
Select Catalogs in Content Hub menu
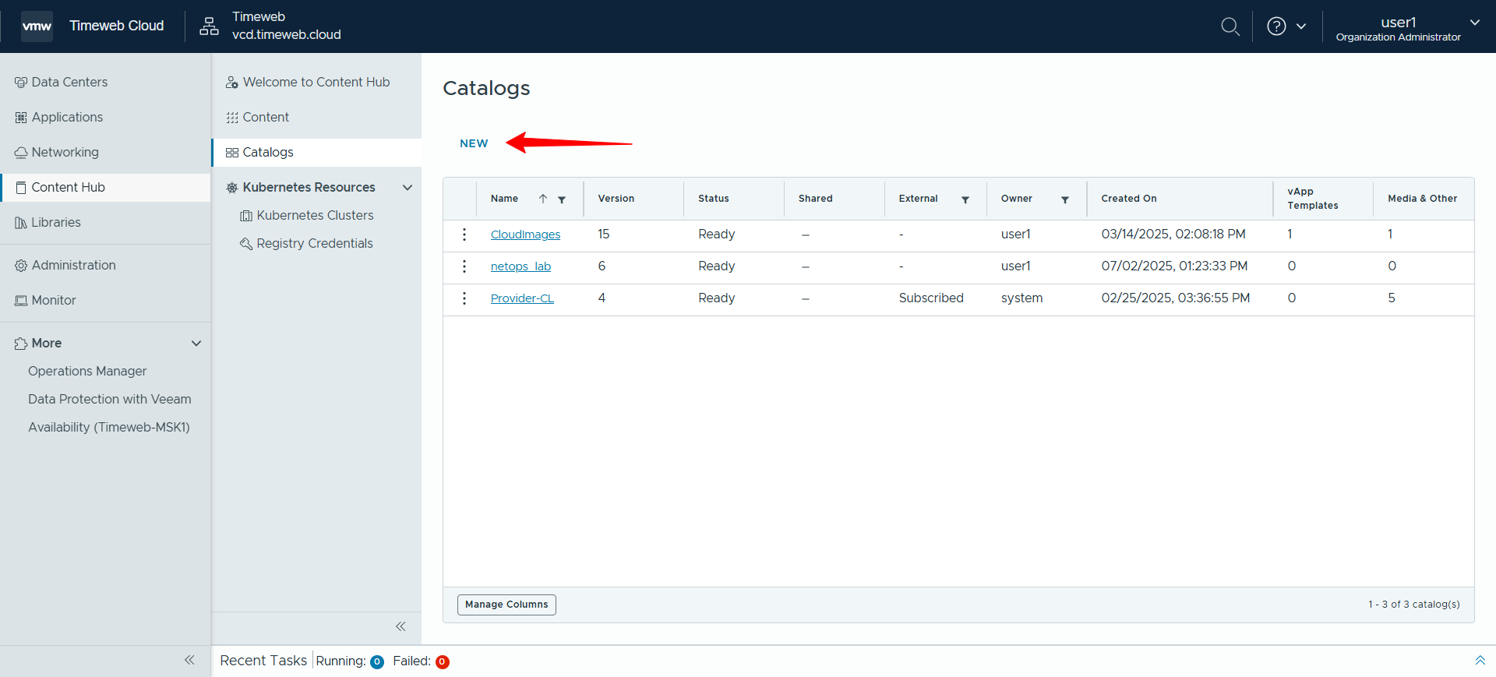pos(316,152)
